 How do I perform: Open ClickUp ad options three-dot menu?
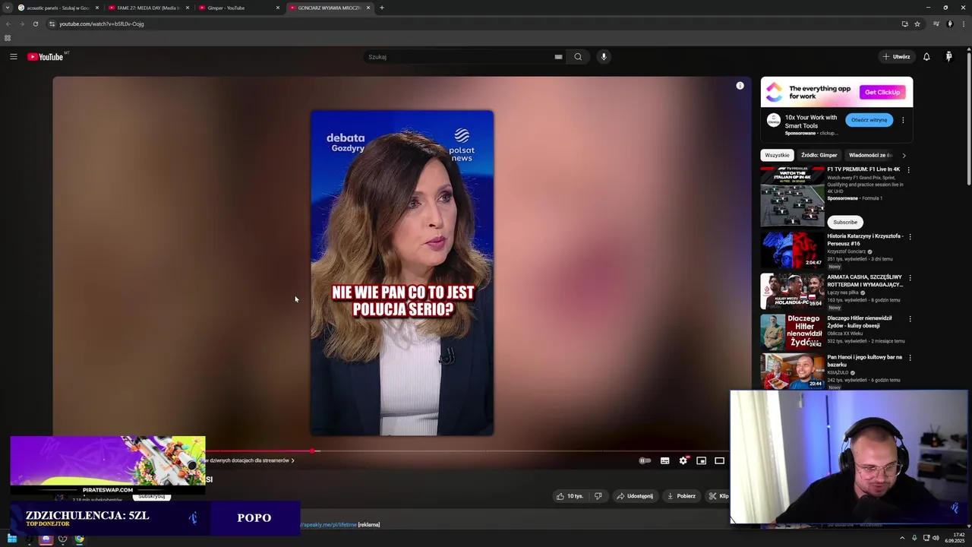pyautogui.click(x=903, y=120)
